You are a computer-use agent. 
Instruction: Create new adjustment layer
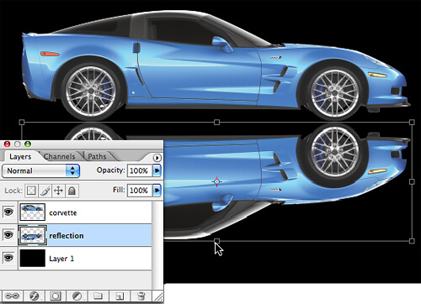coord(77,296)
